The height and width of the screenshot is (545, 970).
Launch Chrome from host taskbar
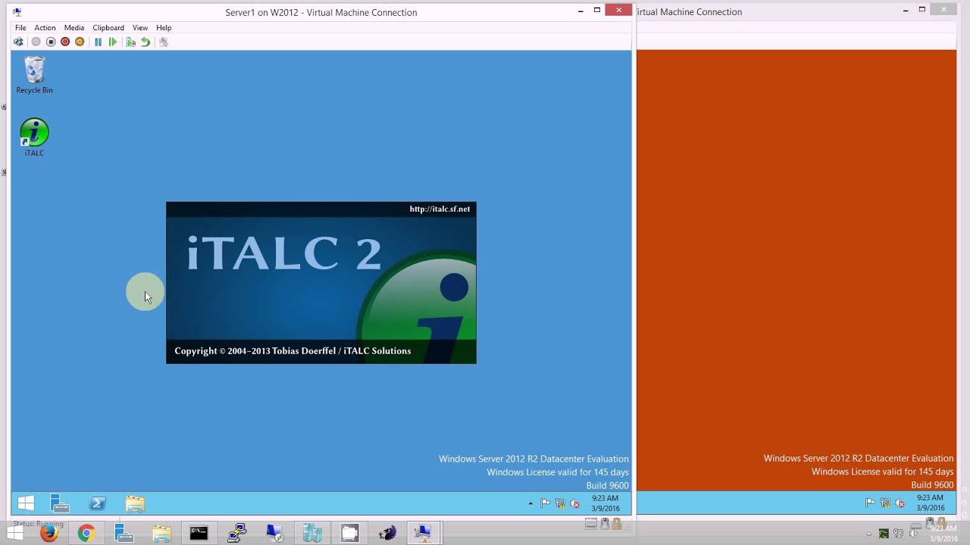86,533
